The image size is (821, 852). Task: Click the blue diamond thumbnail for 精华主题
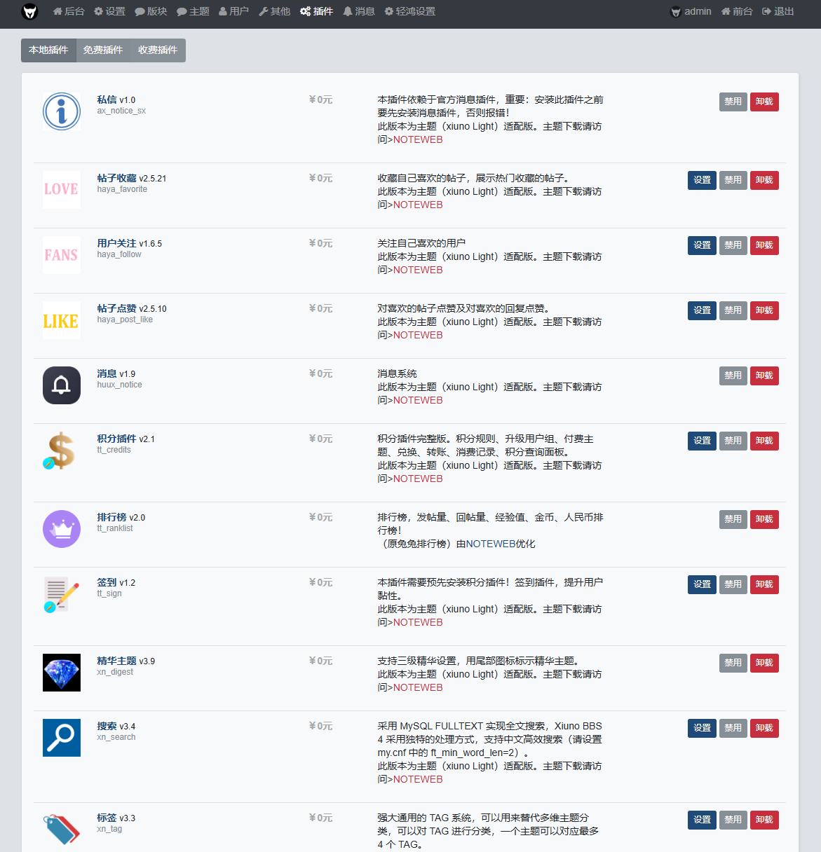[x=62, y=673]
